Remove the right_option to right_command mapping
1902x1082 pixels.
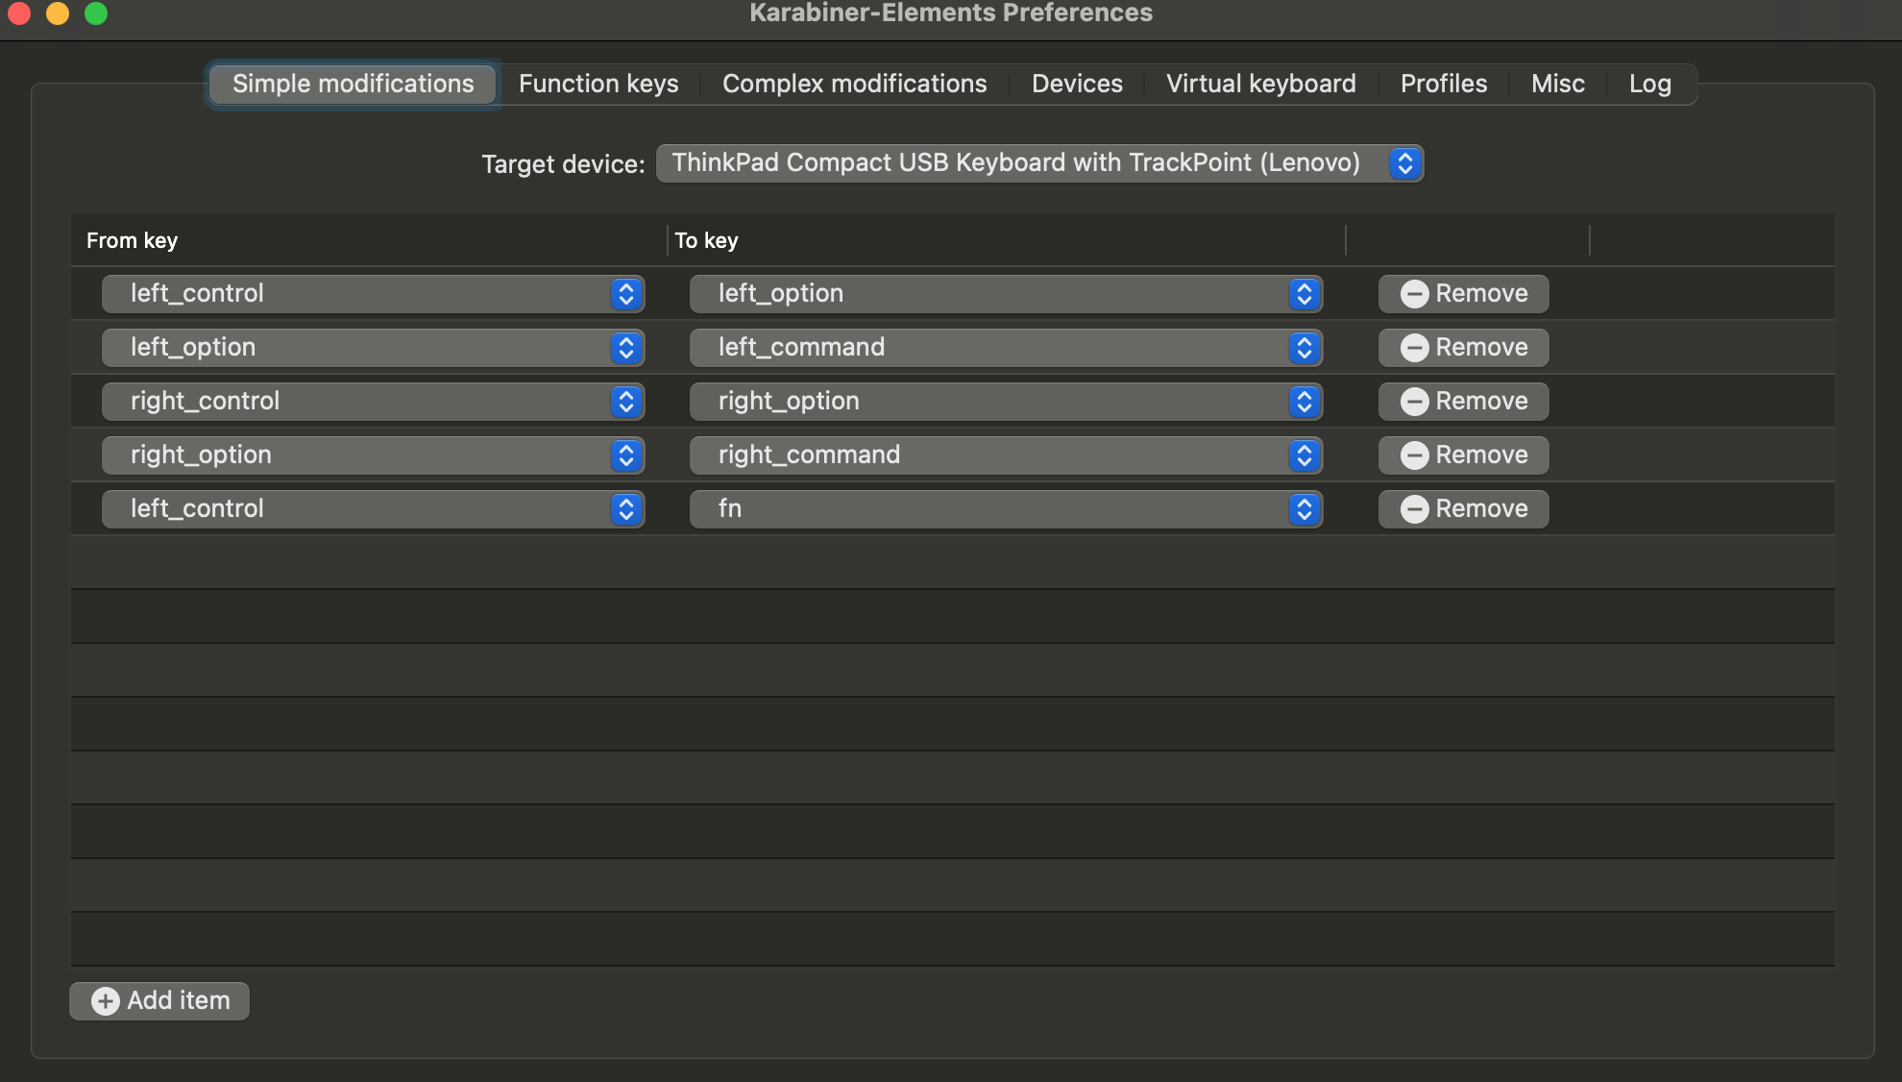tap(1463, 455)
